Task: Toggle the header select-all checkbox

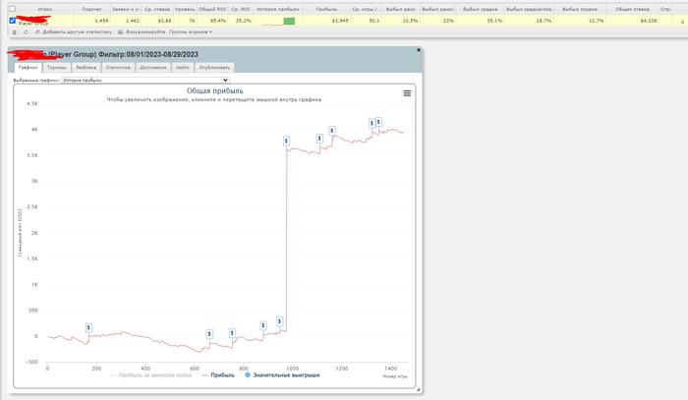Action: click(x=12, y=8)
